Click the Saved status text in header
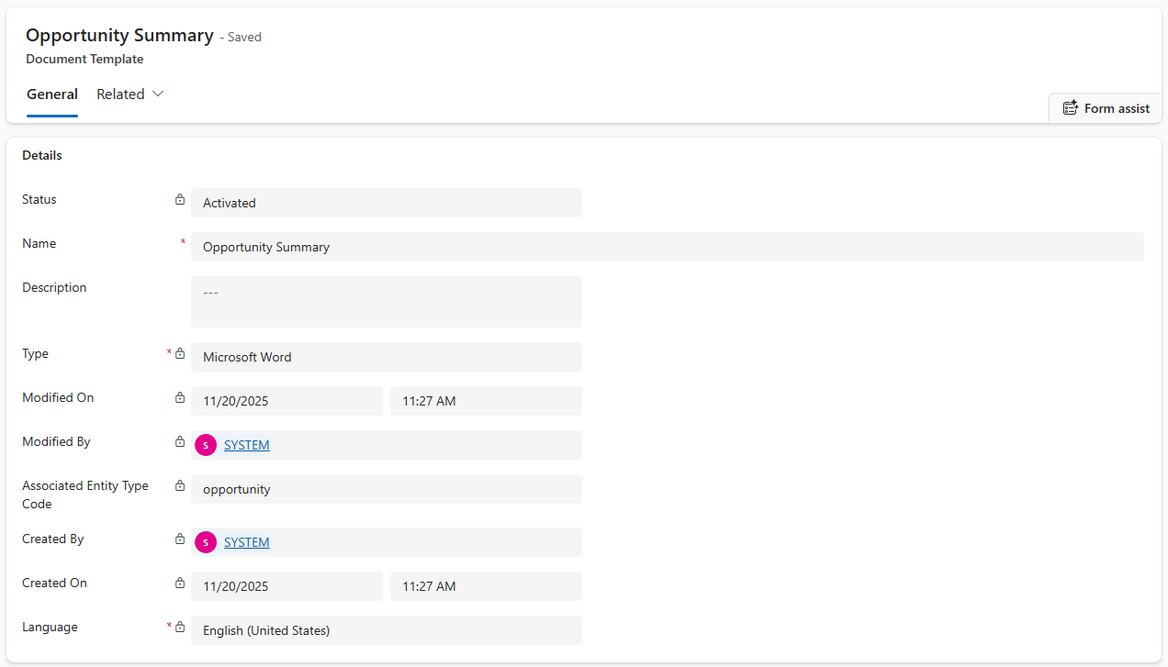 241,37
